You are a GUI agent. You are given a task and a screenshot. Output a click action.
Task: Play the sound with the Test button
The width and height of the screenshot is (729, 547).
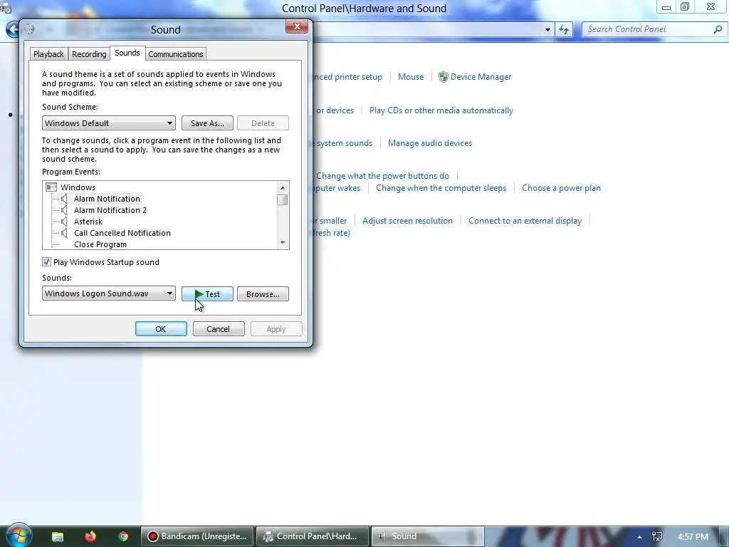207,294
